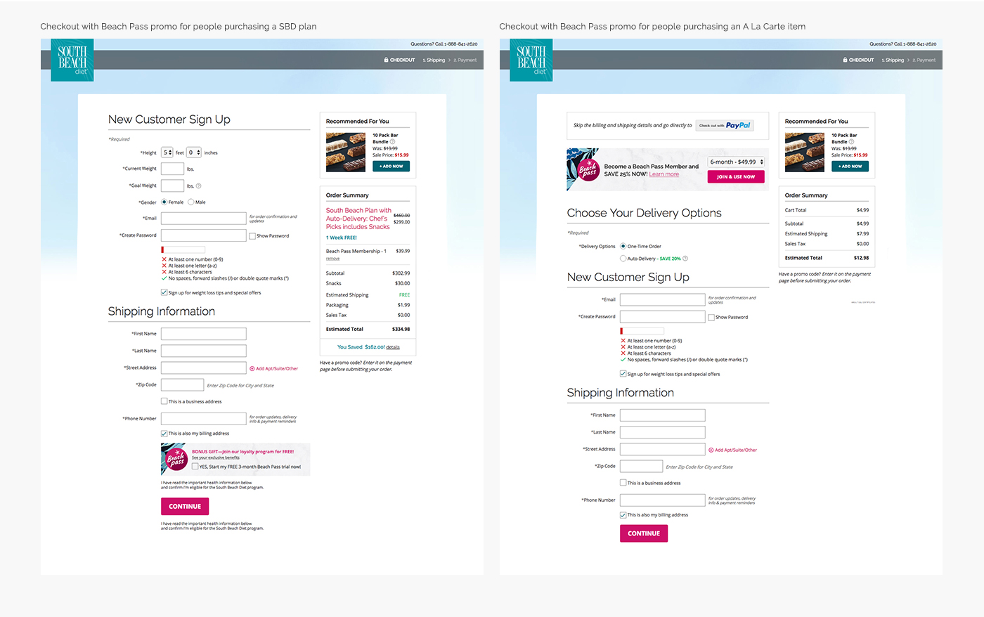Check 'This is a business address' in left mockup
Screen dimensions: 984x617
tap(164, 401)
